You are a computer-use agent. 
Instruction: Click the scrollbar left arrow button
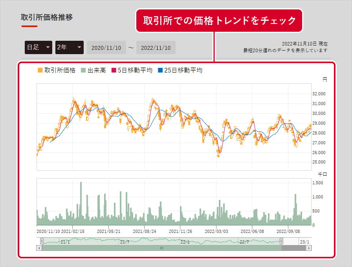coord(39,248)
